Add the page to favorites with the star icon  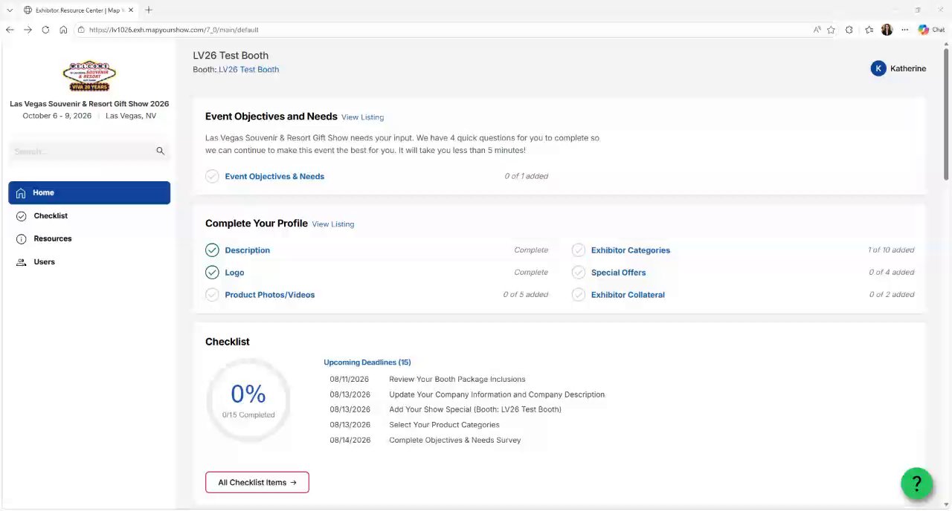[x=831, y=30]
